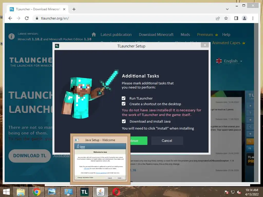The height and width of the screenshot is (197, 263).
Task: Open Mods menu item
Action: point(185,35)
